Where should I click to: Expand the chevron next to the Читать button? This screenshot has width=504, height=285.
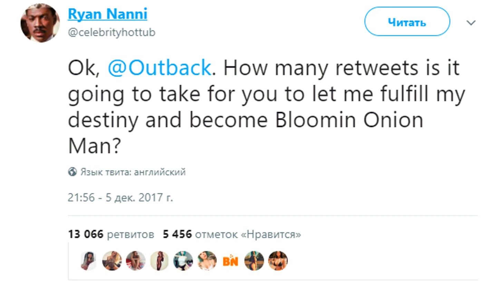click(471, 22)
